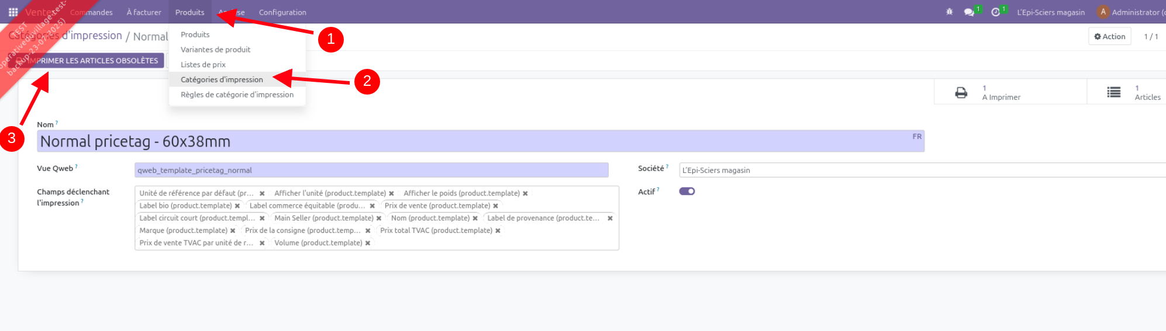Remove the Marque (product.template) tag

coord(233,231)
